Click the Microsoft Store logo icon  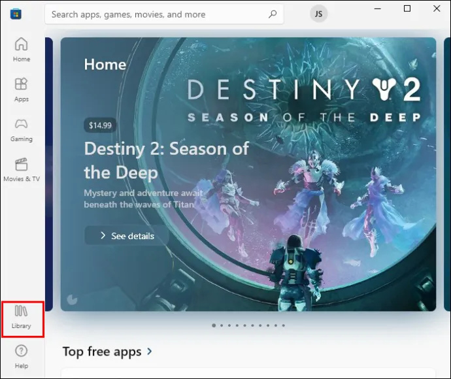[16, 14]
